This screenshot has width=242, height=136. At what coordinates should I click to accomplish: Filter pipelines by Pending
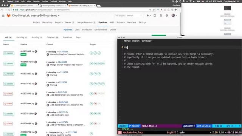tap(22, 37)
